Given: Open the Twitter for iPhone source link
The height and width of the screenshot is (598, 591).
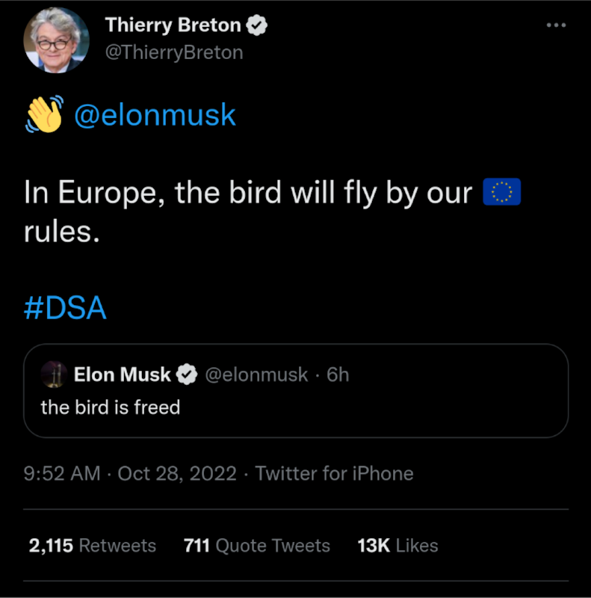Looking at the screenshot, I should pyautogui.click(x=334, y=474).
